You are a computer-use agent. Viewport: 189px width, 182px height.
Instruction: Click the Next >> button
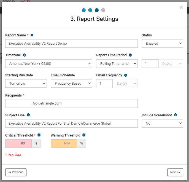coord(175,172)
